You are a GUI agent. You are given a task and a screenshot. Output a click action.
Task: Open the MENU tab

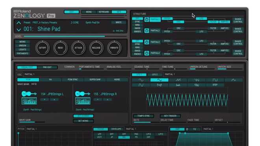(89, 12)
